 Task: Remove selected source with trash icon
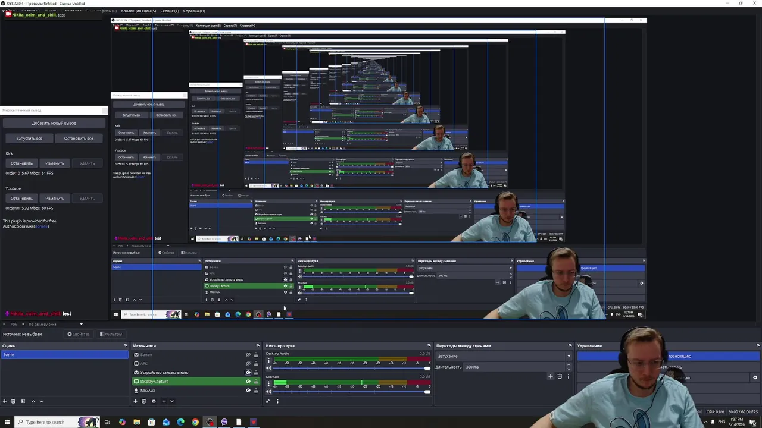143,401
